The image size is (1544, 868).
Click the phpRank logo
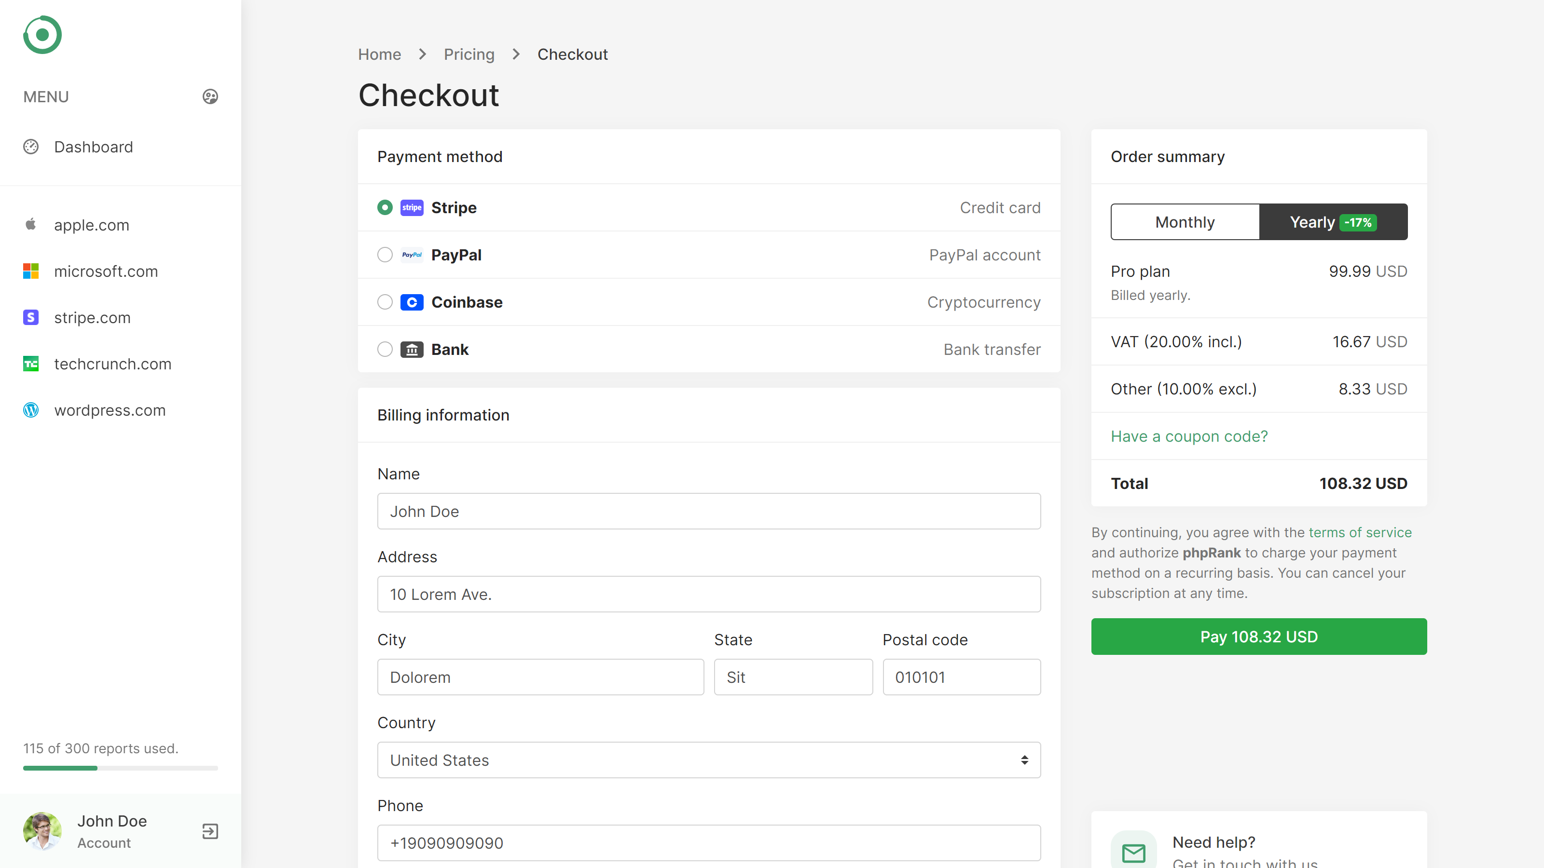coord(42,35)
